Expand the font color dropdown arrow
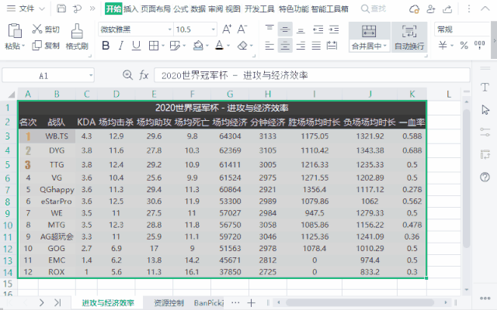This screenshot has height=310, width=497. click(x=228, y=46)
